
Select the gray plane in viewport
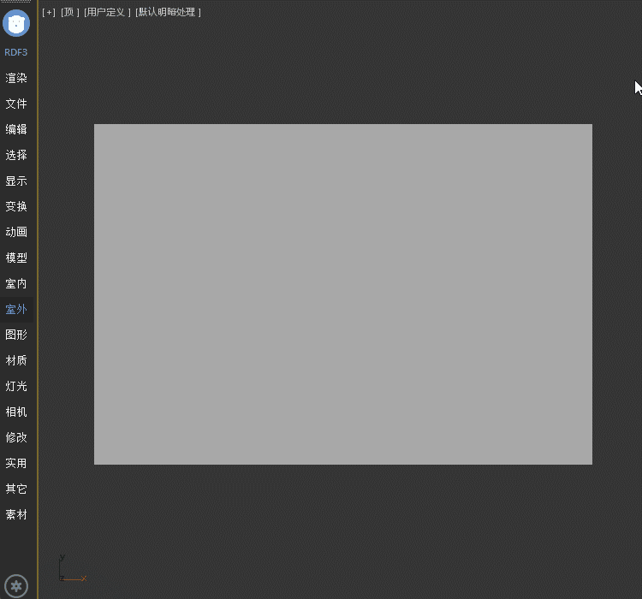pos(342,294)
